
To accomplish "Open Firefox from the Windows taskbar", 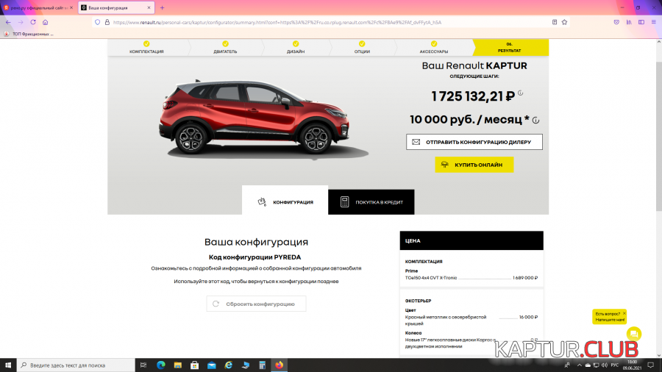I will pos(279,365).
